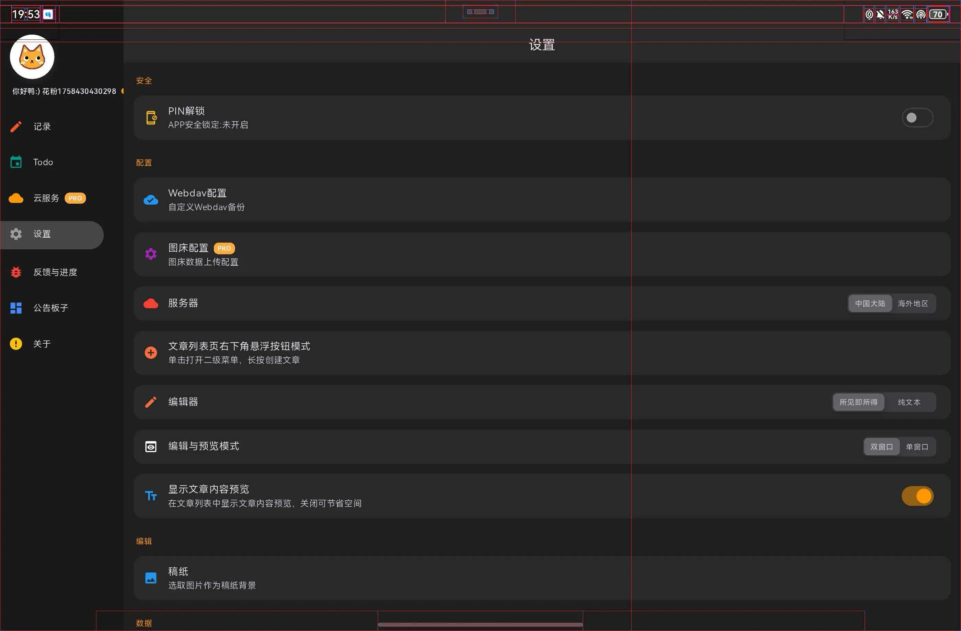Viewport: 961px width, 631px height.
Task: Click the battery indicator in status bar
Action: coord(938,14)
